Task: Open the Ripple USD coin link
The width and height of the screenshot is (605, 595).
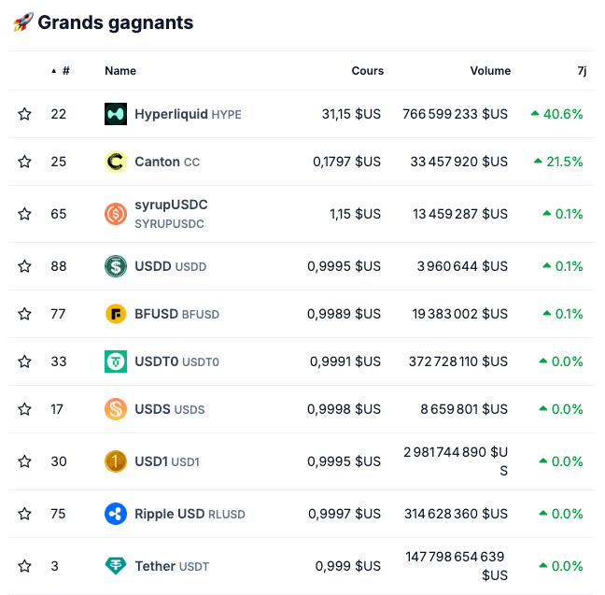Action: point(169,514)
